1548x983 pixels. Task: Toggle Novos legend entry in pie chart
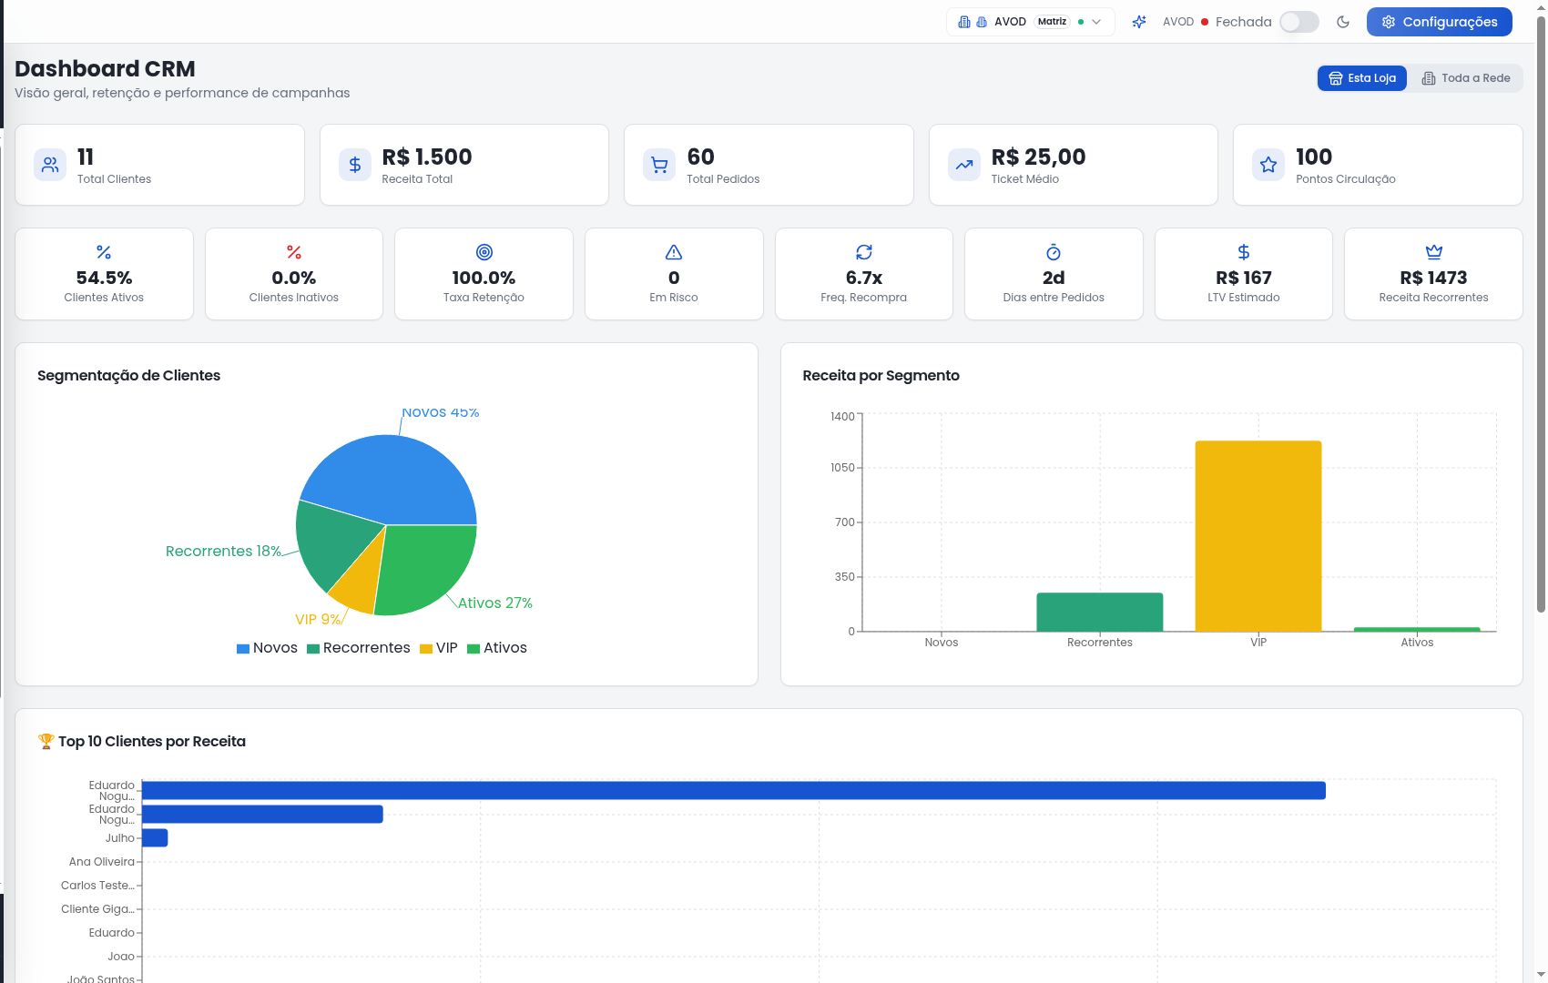[x=267, y=648]
